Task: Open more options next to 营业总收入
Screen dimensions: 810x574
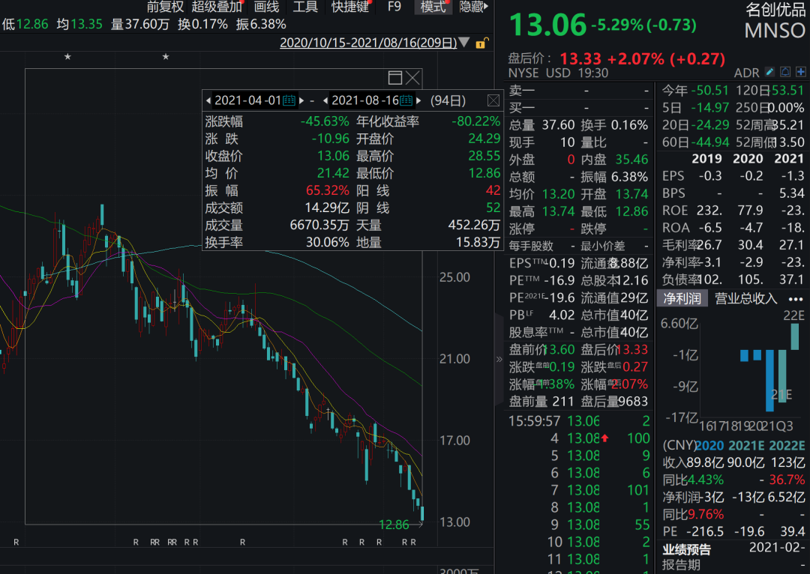Action: click(x=795, y=298)
